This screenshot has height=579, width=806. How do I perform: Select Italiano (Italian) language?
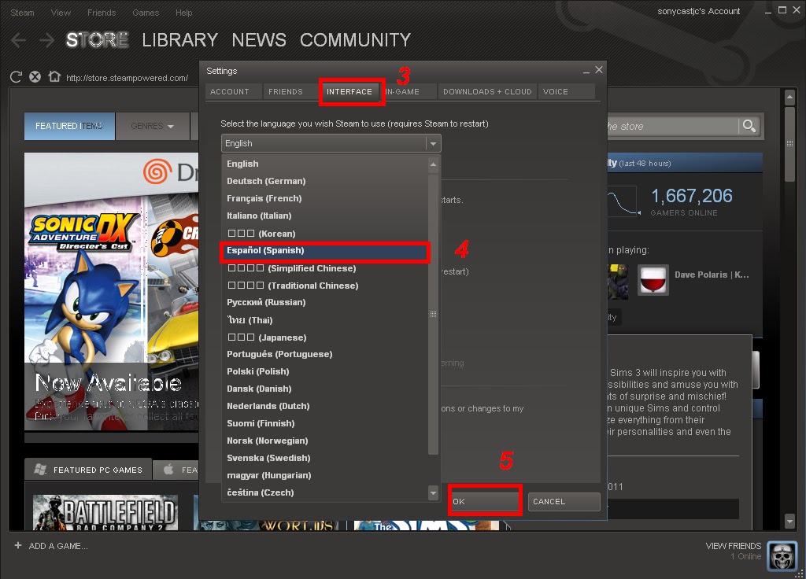(x=324, y=216)
